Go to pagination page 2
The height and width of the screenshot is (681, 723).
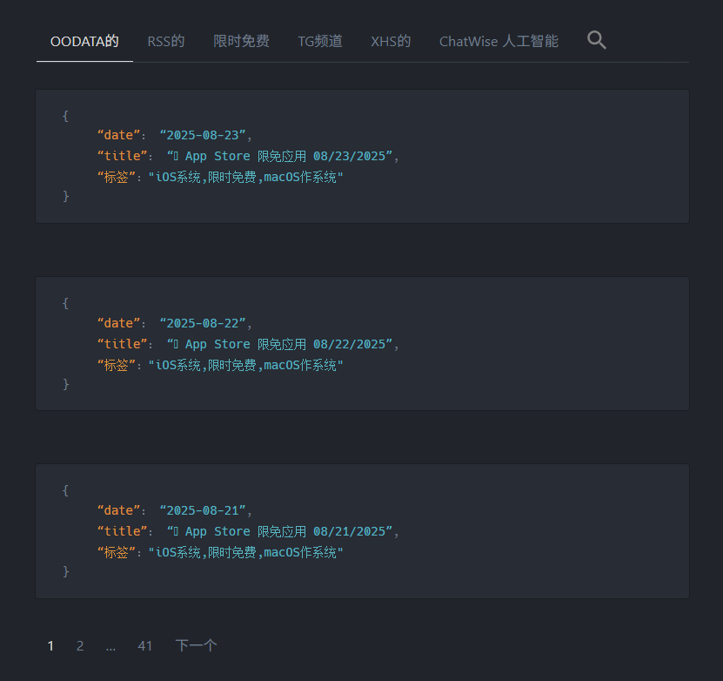80,645
